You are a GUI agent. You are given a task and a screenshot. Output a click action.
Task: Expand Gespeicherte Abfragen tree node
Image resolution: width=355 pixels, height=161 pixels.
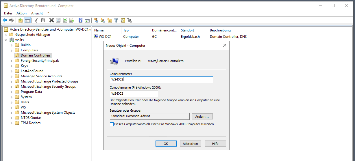click(x=6, y=35)
